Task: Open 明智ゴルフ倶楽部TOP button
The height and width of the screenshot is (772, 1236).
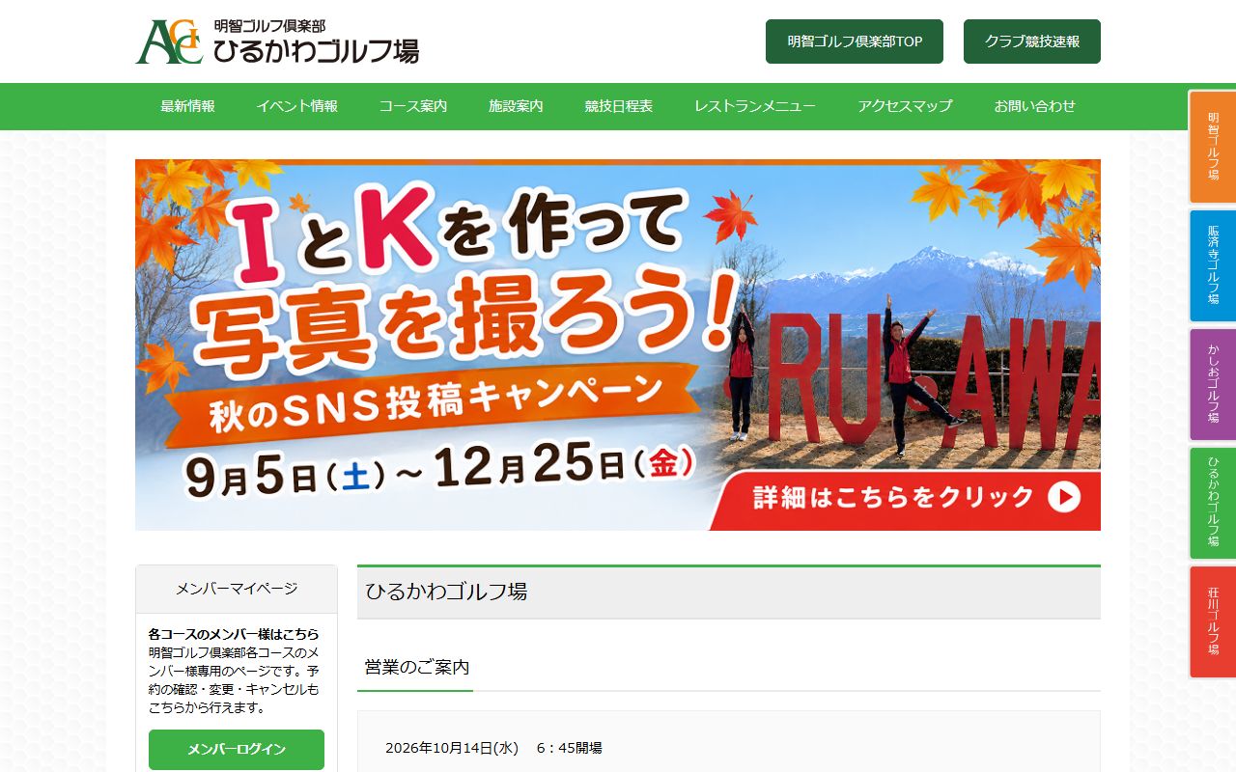Action: tap(855, 41)
